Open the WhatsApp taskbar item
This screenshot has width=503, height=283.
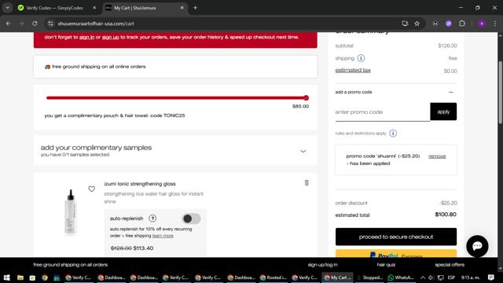[x=401, y=277]
